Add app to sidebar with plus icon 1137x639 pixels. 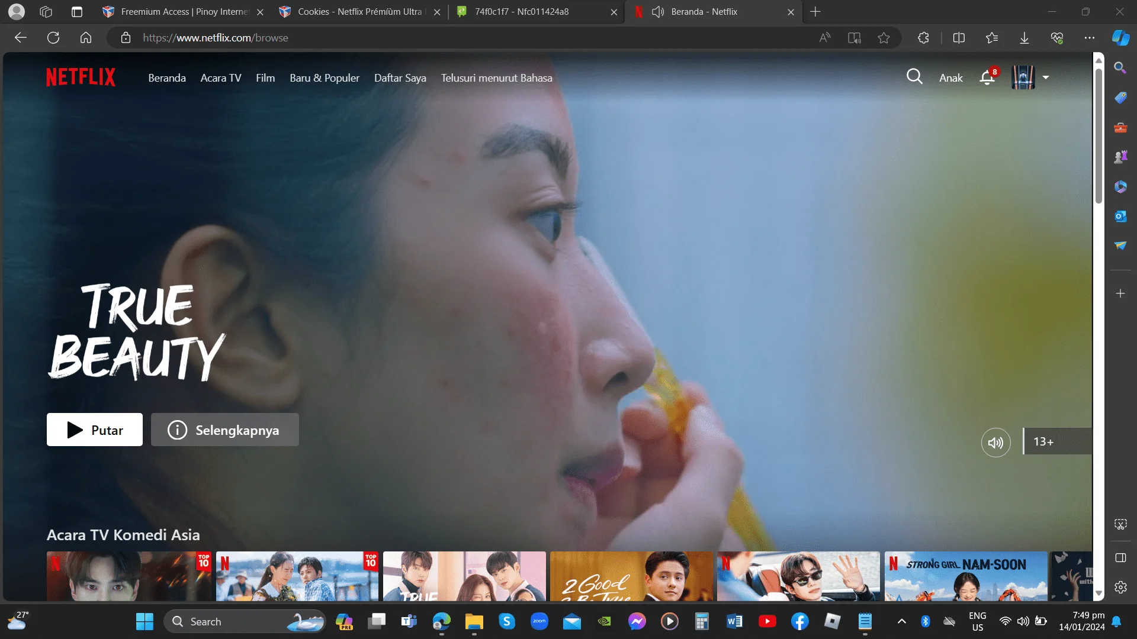[1120, 293]
